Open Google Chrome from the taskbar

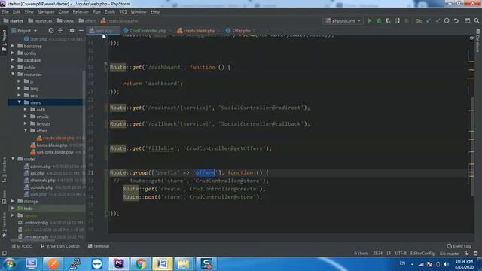141,264
